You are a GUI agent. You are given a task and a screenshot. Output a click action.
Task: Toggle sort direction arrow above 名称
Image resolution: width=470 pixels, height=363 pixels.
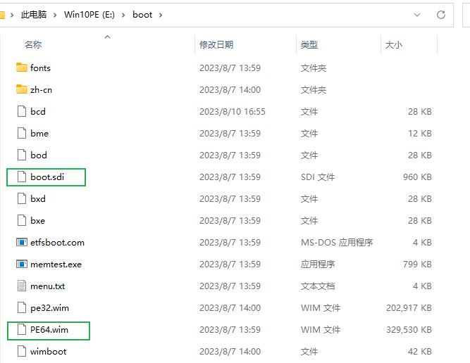(x=107, y=37)
